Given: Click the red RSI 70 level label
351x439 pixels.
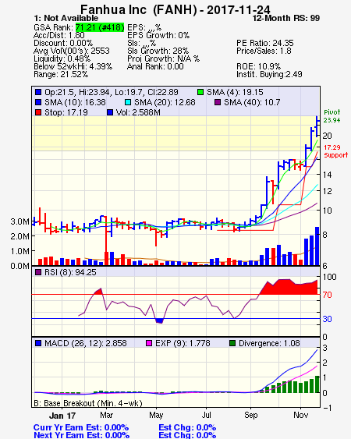Looking at the screenshot, I should point(327,295).
